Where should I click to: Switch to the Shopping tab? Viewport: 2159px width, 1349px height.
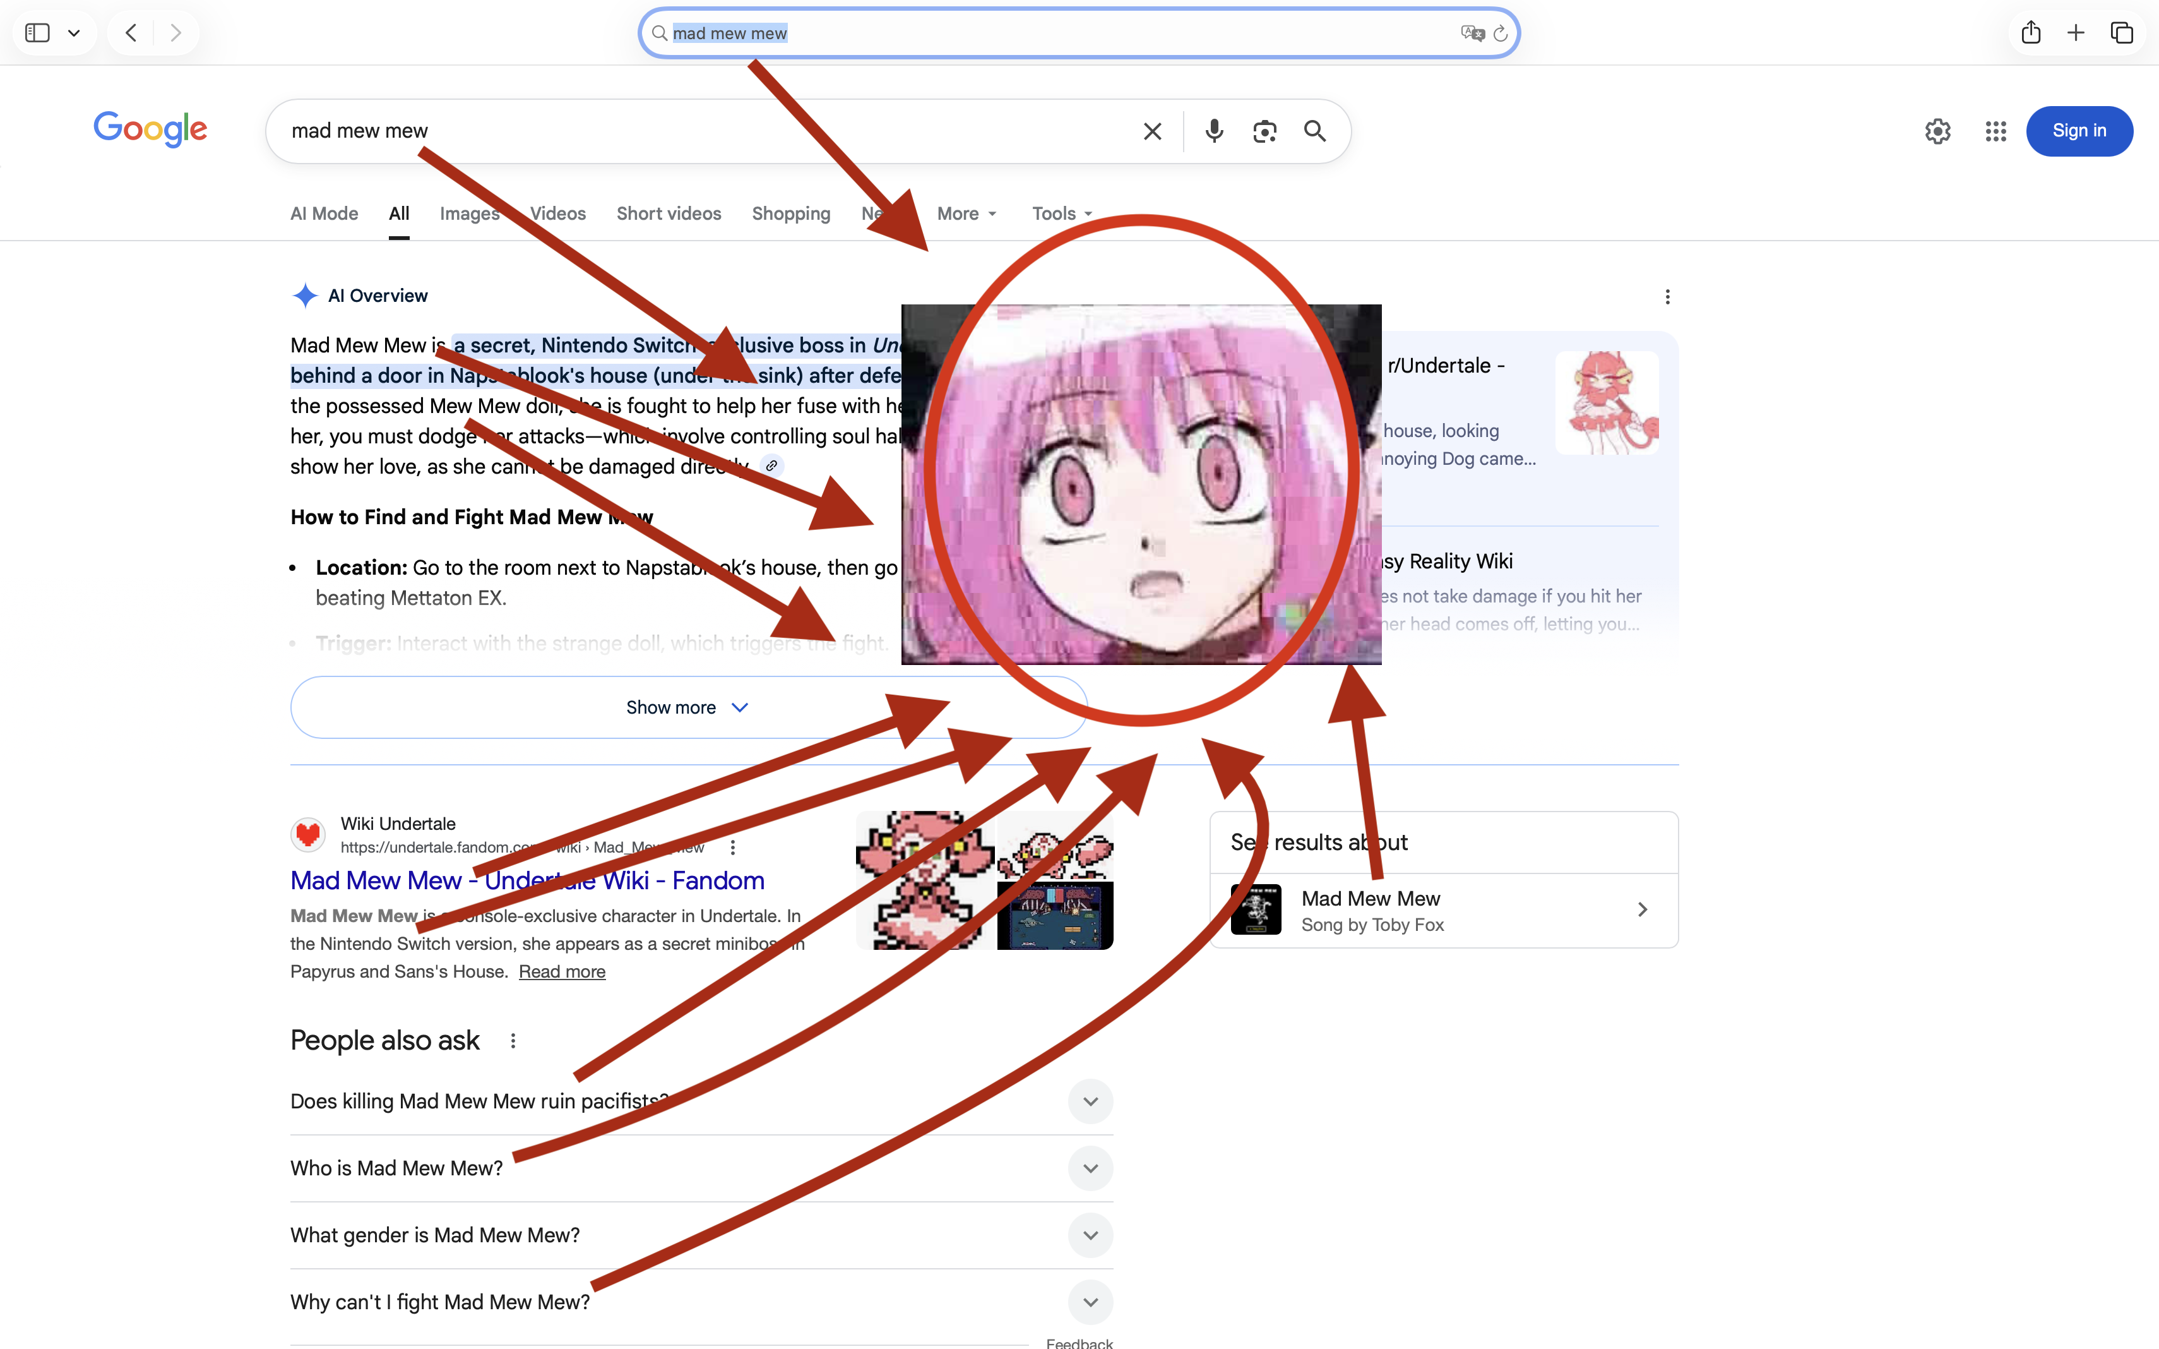(791, 213)
